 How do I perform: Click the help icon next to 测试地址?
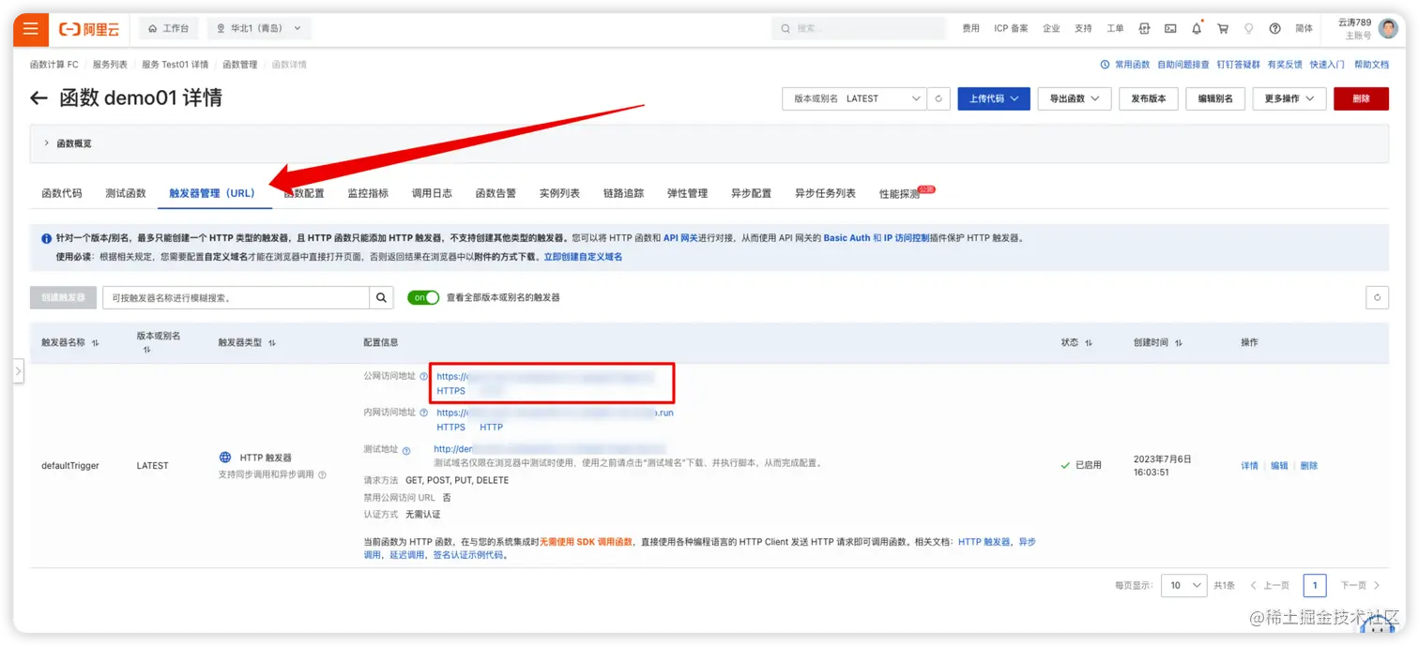(406, 451)
